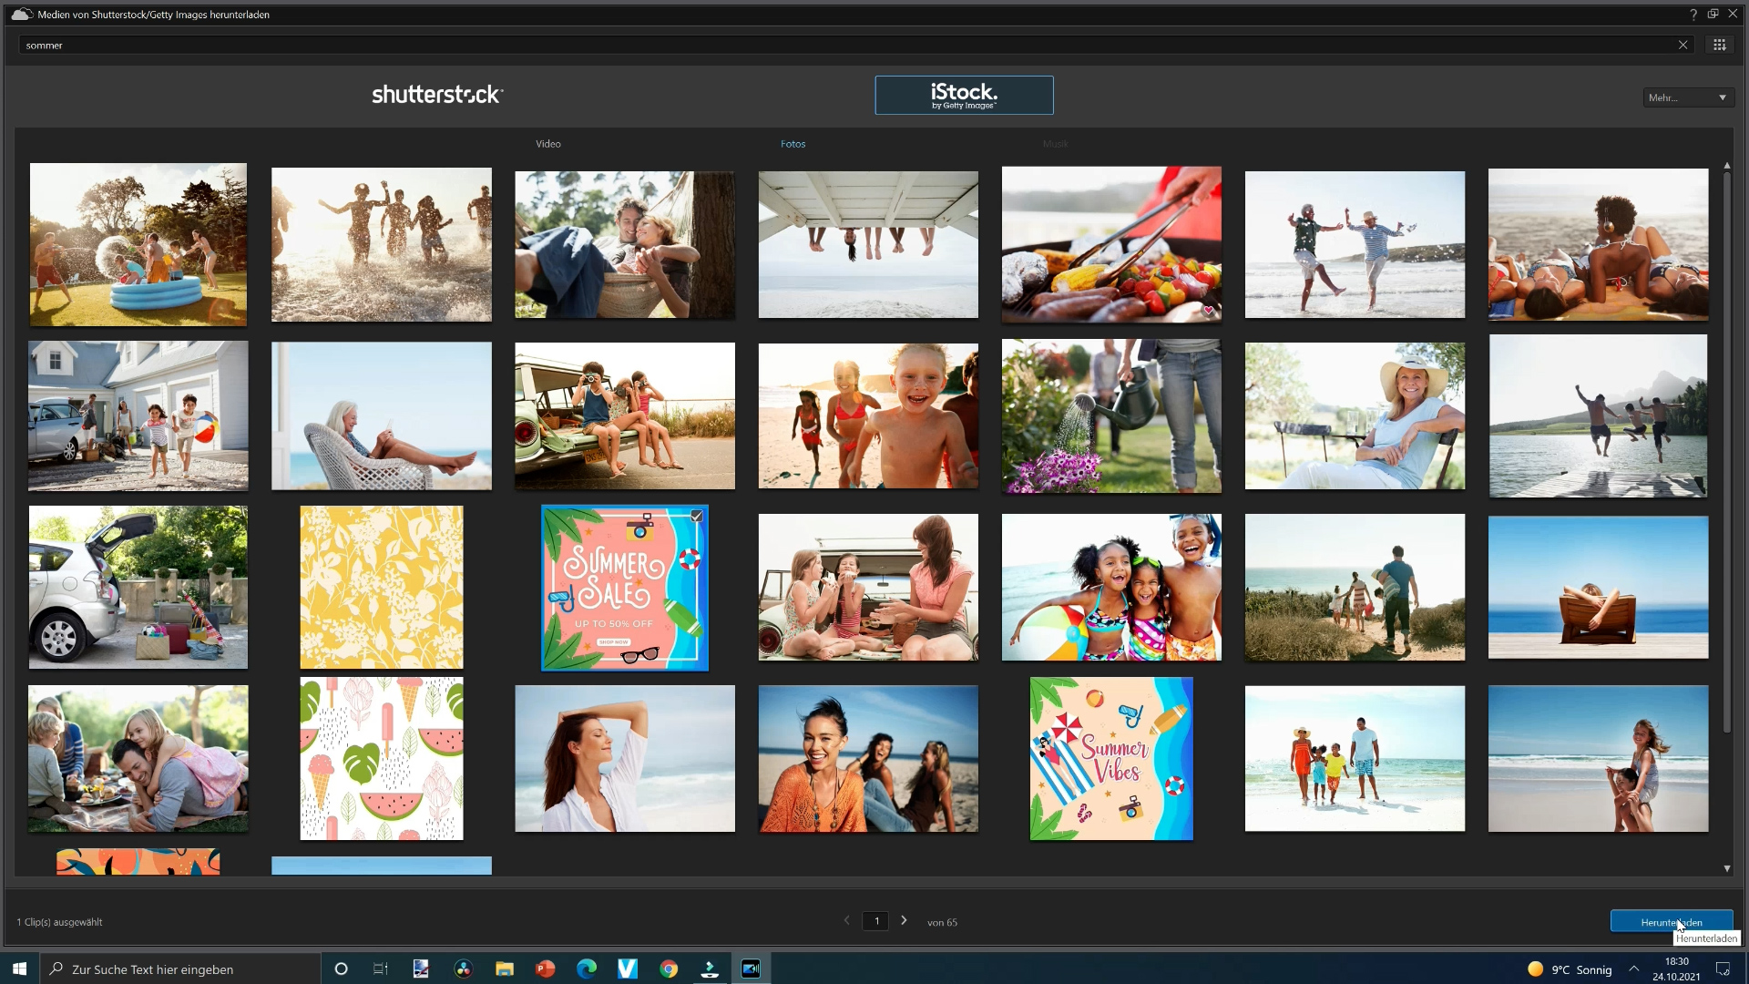Select the iStock by Getty Images source
Image resolution: width=1749 pixels, height=984 pixels.
[964, 95]
